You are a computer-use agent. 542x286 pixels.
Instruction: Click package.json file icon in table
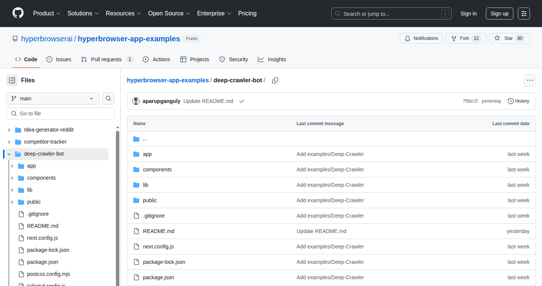tap(136, 277)
